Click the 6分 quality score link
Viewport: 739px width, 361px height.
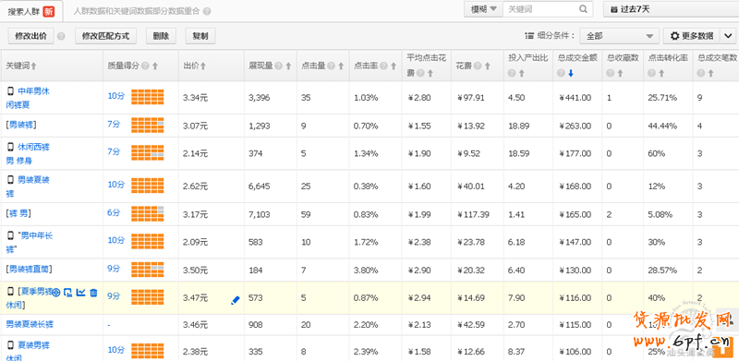tap(114, 212)
